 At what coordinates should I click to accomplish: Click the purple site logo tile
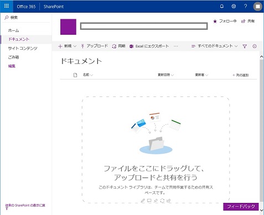tap(68, 26)
